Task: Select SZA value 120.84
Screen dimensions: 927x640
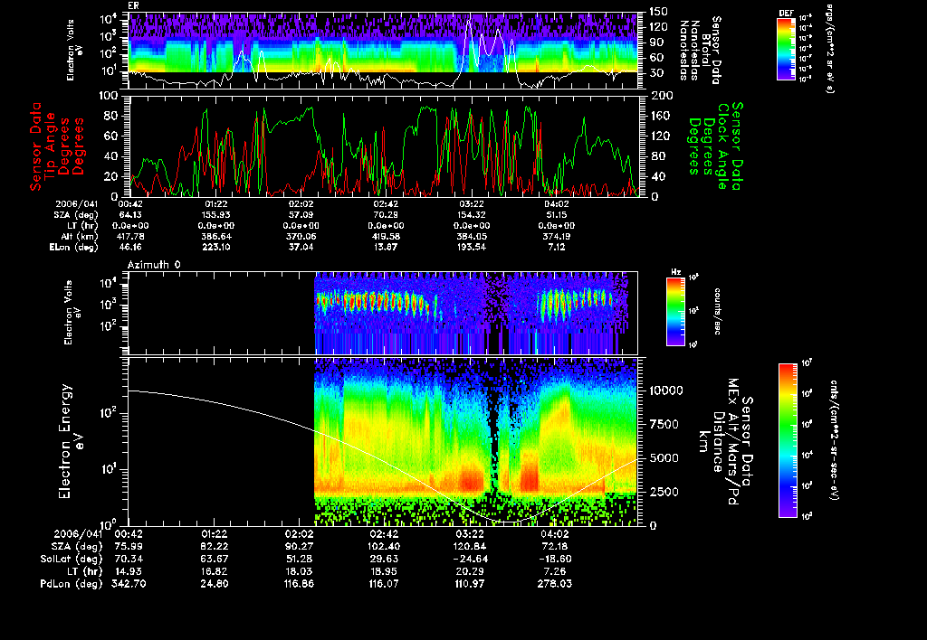Action: click(x=470, y=546)
